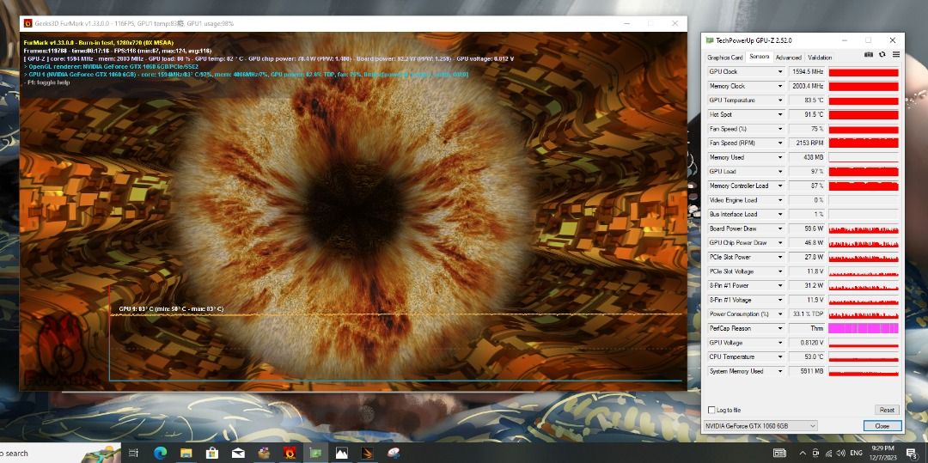The height and width of the screenshot is (463, 928).
Task: Switch to GPU-Z via its taskbar icon
Action: [315, 453]
